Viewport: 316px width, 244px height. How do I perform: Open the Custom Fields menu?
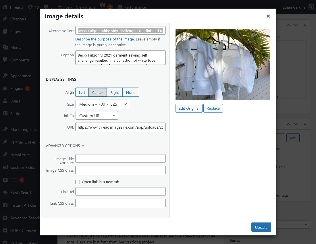tap(22, 167)
